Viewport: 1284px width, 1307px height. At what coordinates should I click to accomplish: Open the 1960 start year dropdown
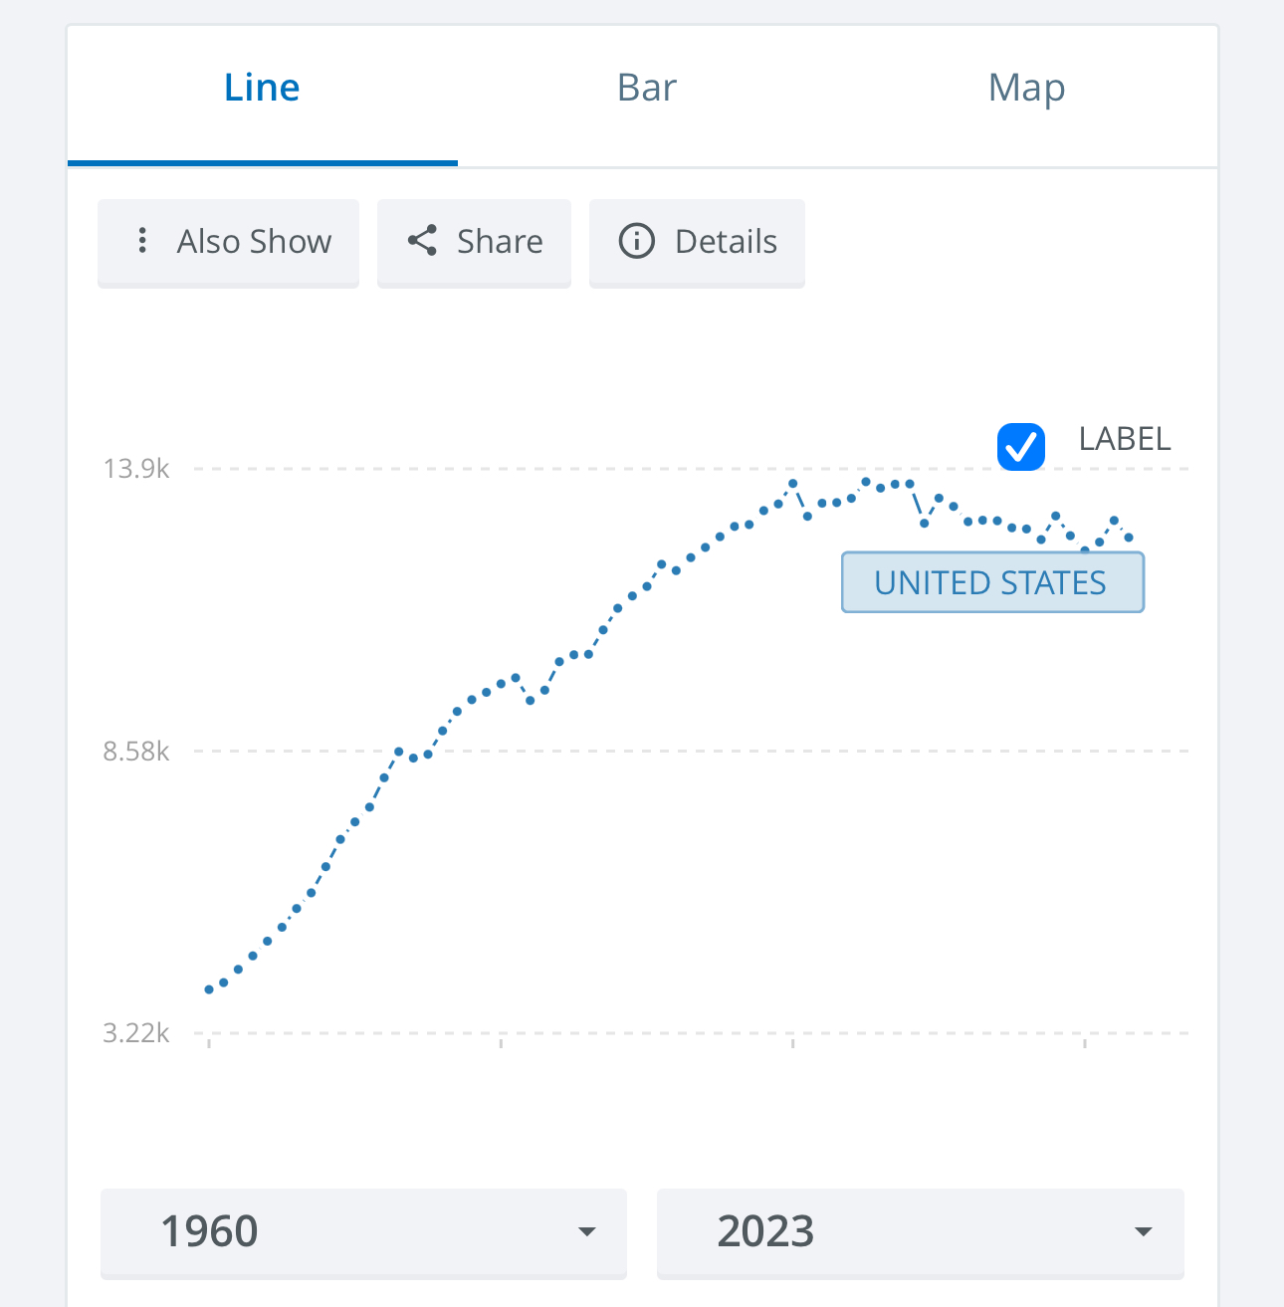pyautogui.click(x=363, y=1232)
